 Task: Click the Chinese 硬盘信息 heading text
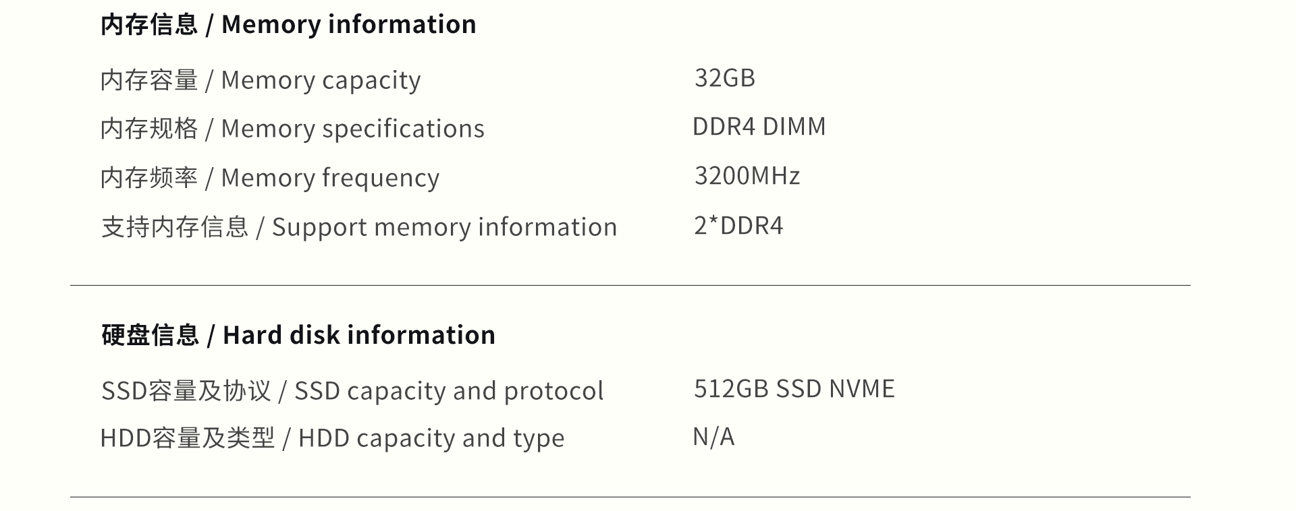(150, 335)
